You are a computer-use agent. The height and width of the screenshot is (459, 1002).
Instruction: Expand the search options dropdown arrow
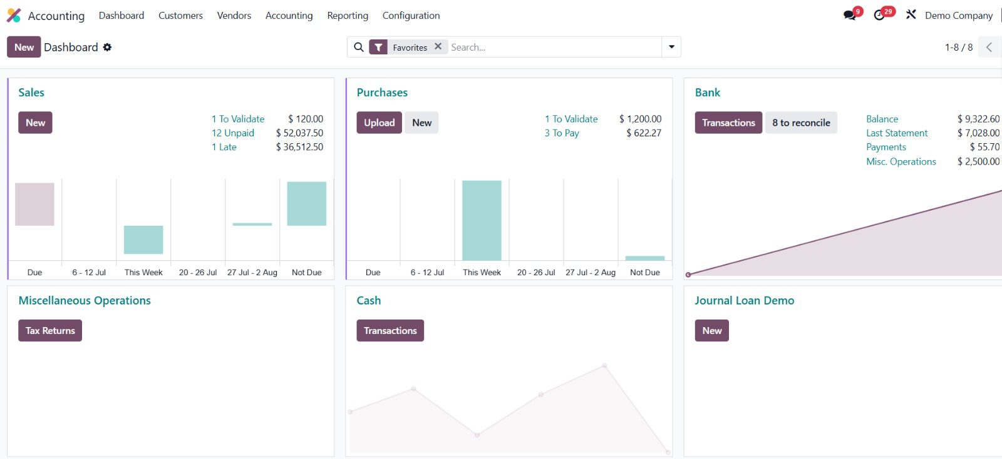pyautogui.click(x=671, y=48)
